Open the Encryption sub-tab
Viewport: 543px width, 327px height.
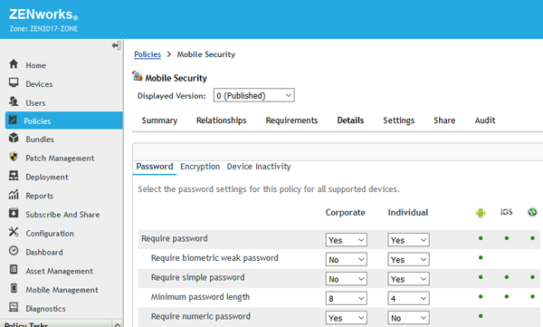click(x=200, y=167)
